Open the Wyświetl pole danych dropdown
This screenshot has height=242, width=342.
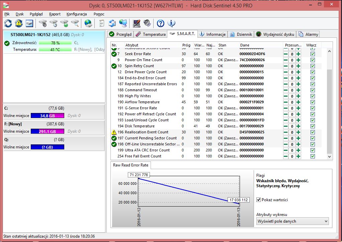click(x=292, y=221)
